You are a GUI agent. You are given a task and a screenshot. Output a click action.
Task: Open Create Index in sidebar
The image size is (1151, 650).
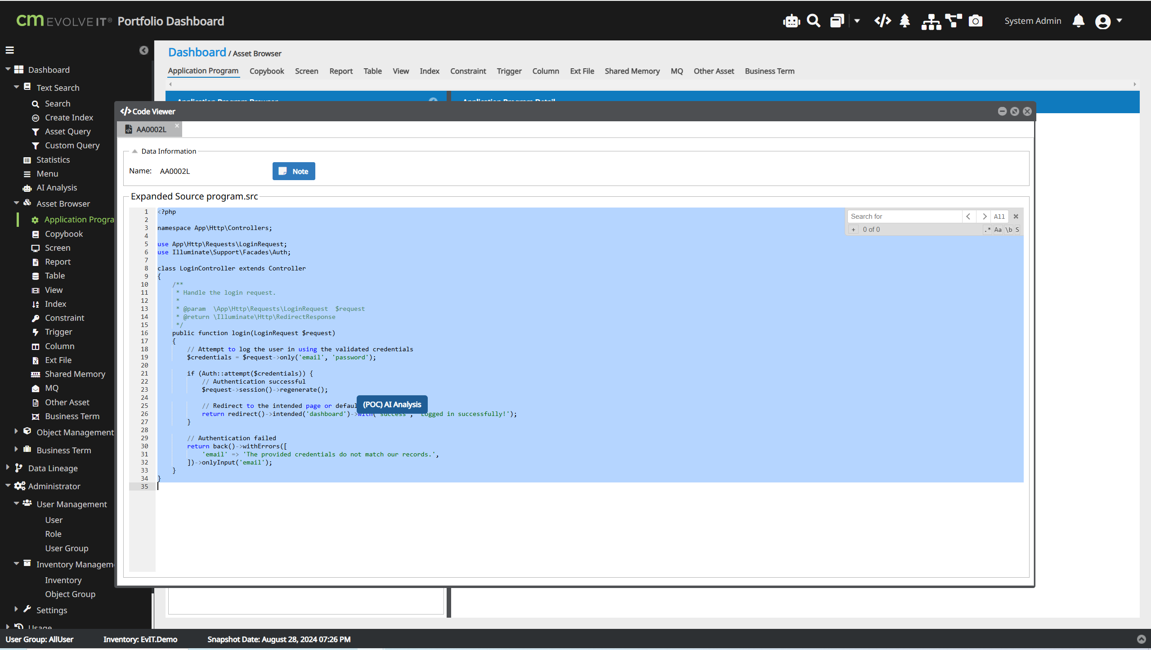[69, 117]
